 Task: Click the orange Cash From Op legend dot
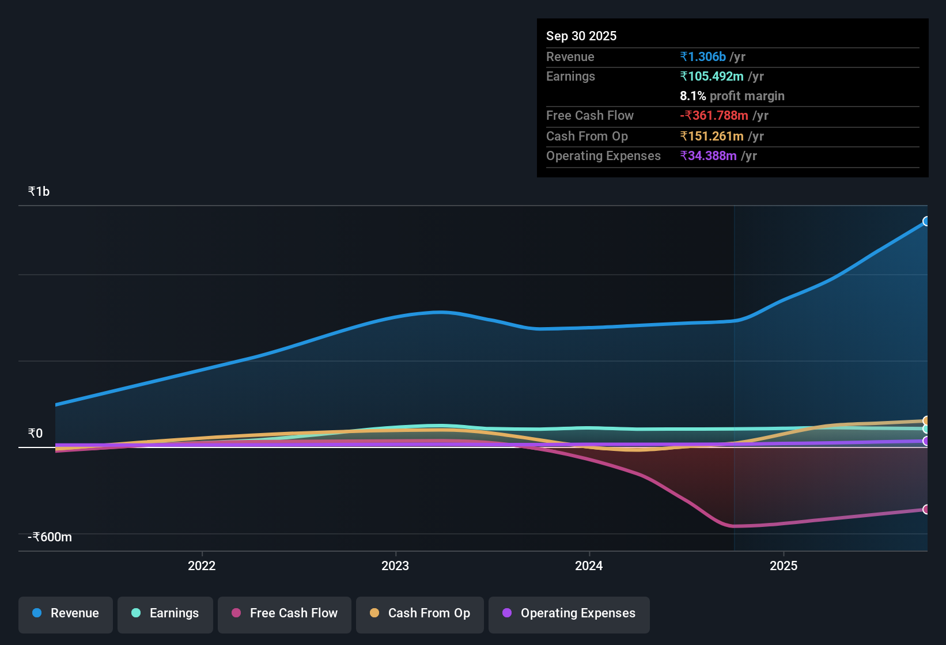pyautogui.click(x=374, y=613)
